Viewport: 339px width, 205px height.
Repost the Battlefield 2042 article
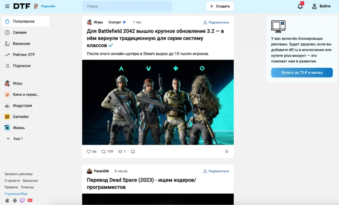point(120,151)
